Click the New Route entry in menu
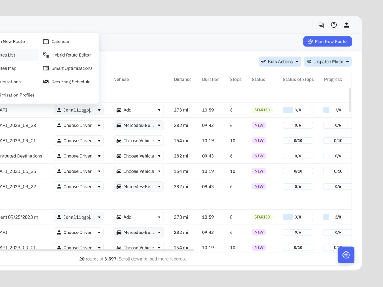Image resolution: width=383 pixels, height=287 pixels. click(12, 41)
